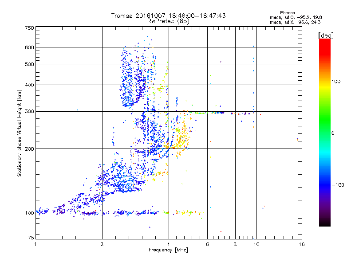The image size is (355, 266).
Task: Click the 'Phases' header text
Action: (x=287, y=13)
